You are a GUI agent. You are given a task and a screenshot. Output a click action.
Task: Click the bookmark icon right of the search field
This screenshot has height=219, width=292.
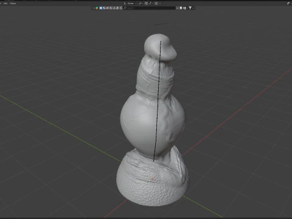click(x=181, y=8)
